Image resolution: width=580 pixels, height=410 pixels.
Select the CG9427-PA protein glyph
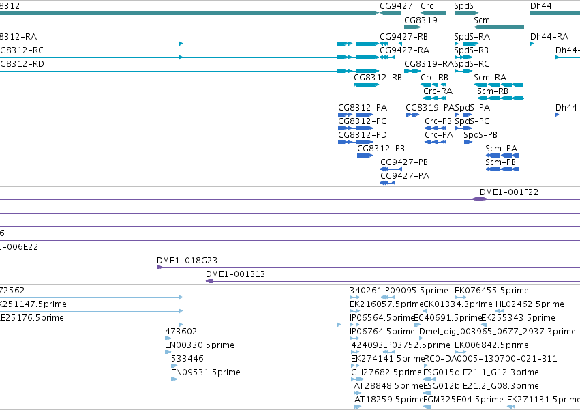pyautogui.click(x=388, y=183)
